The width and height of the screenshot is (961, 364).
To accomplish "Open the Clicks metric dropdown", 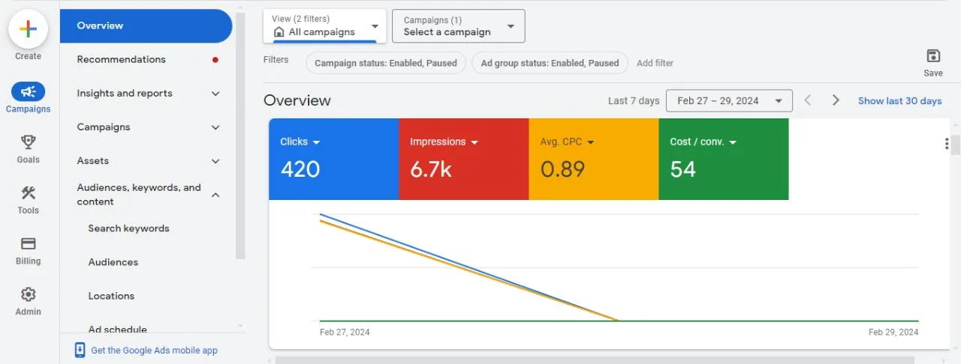I will (316, 142).
